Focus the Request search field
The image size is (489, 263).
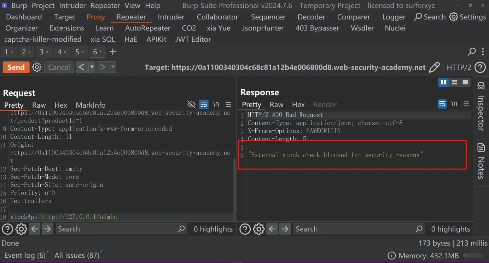(x=121, y=229)
